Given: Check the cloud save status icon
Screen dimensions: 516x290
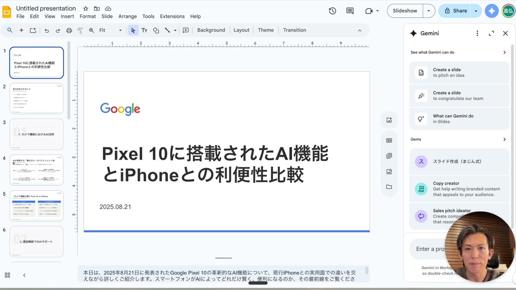Looking at the screenshot, I should coord(108,8).
